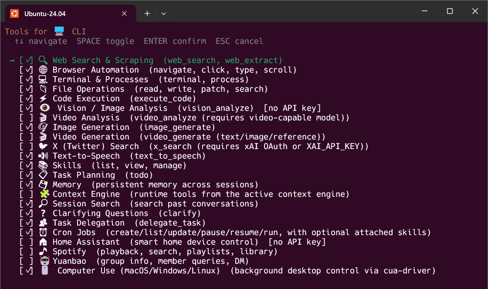Select the Computer Use list entry
The image size is (488, 289).
click(227, 271)
